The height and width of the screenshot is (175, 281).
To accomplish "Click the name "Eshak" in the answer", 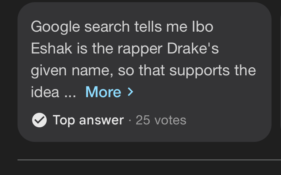I will tap(52, 49).
